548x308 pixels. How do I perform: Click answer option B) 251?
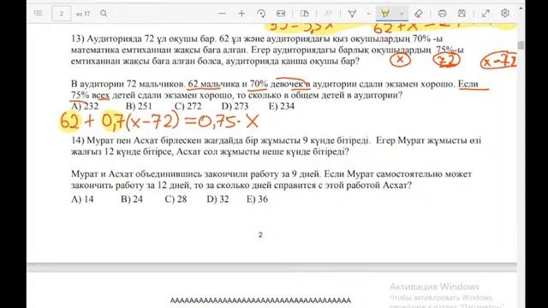[x=139, y=106]
